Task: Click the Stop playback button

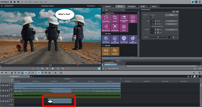Action: [x=53, y=68]
